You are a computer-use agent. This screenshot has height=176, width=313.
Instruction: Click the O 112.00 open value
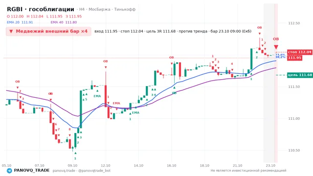pyautogui.click(x=15, y=16)
